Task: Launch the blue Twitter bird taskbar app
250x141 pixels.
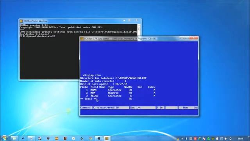Action: (23, 138)
